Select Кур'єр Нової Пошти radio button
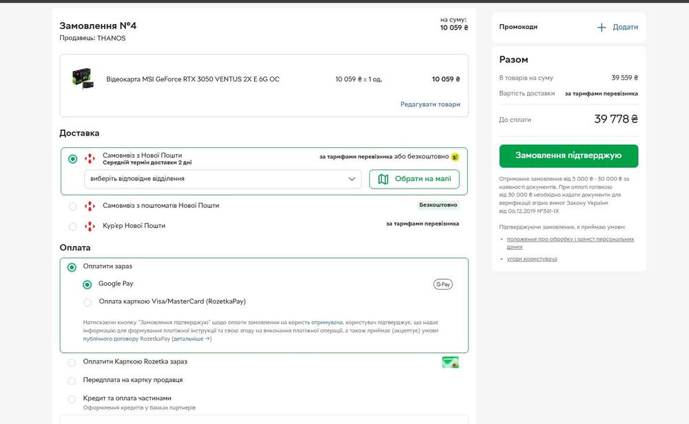This screenshot has height=424, width=689. point(73,227)
